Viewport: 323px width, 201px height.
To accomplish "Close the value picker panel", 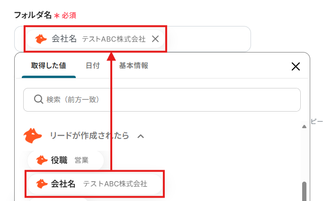I will (296, 67).
